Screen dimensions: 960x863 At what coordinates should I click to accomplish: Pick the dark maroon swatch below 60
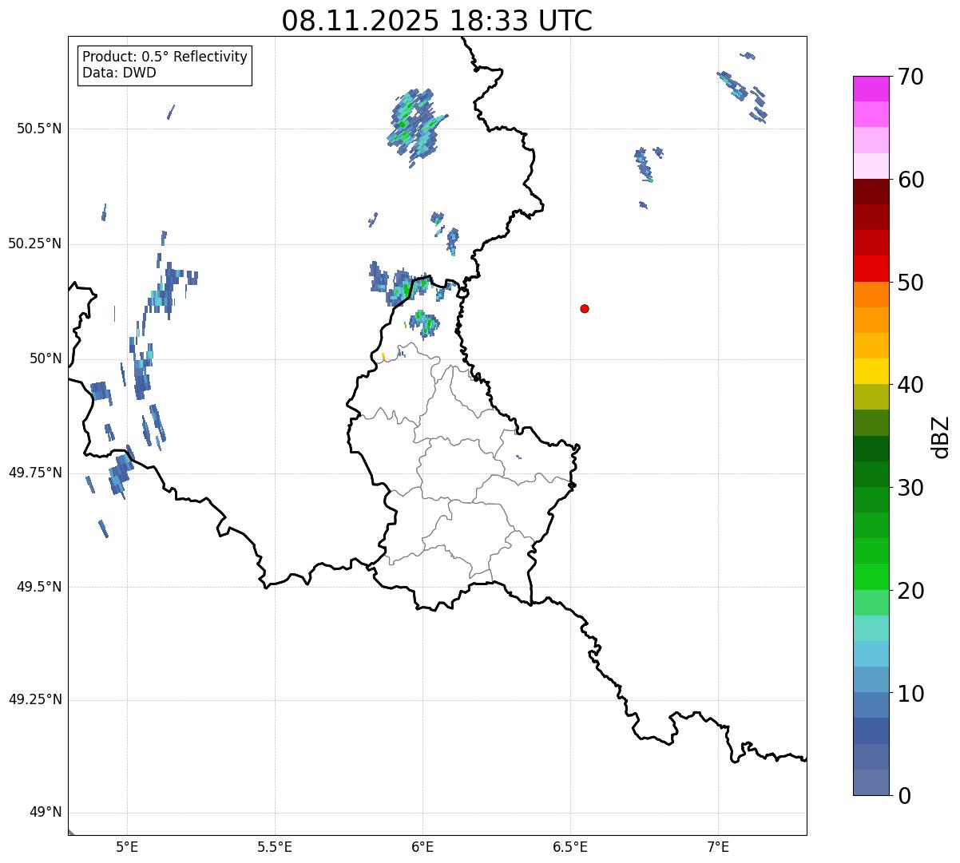(871, 192)
